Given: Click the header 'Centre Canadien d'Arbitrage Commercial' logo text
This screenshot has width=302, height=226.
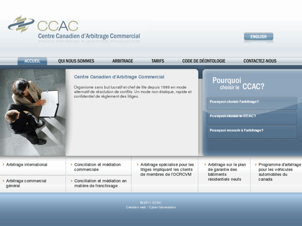Looking at the screenshot, I should (89, 36).
